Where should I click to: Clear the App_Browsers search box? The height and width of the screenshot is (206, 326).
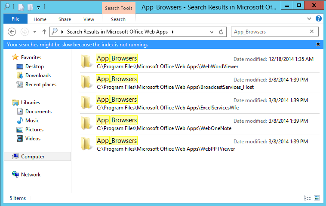click(312, 31)
